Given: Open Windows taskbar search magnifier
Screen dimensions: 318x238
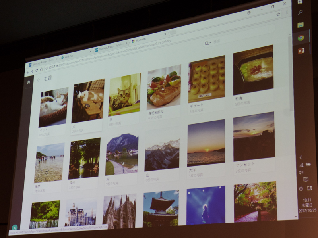Looking at the screenshot, I should point(300,13).
